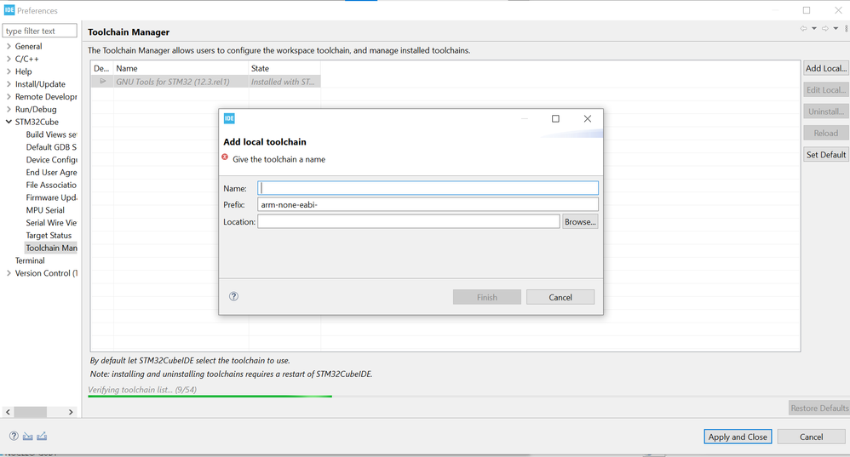Screen dimensions: 850x457
Task: Click the IDE icon in Preferences title bar
Action: 9,9
